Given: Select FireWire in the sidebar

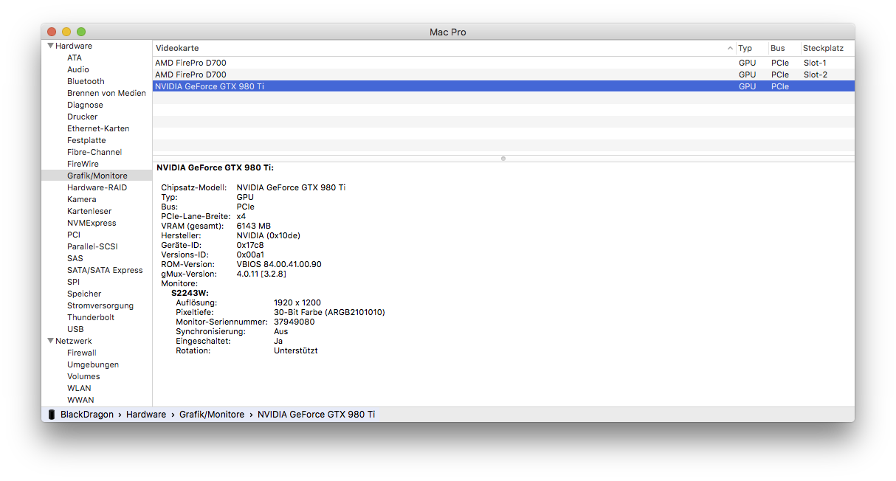Looking at the screenshot, I should [x=83, y=164].
